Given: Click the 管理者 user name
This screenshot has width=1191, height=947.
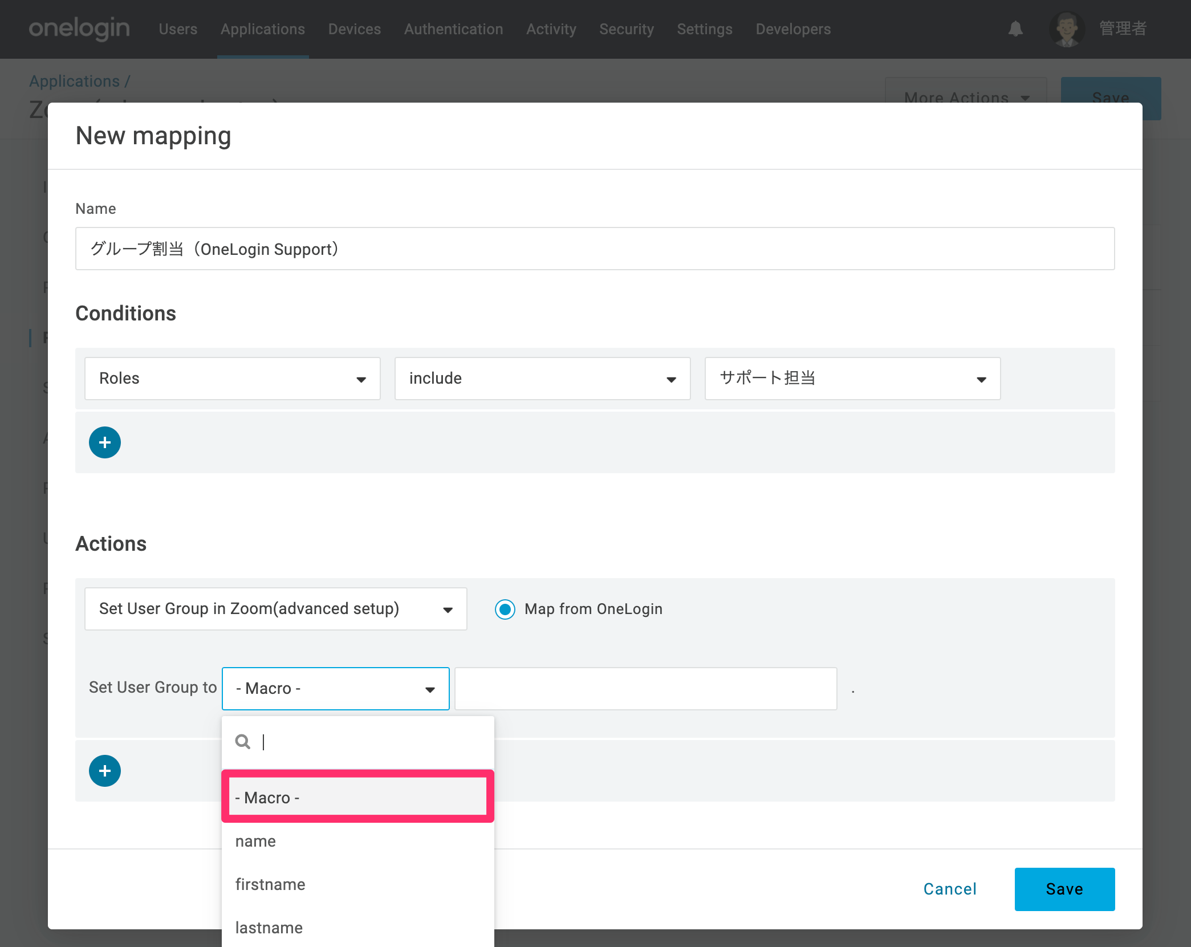Looking at the screenshot, I should [1123, 29].
